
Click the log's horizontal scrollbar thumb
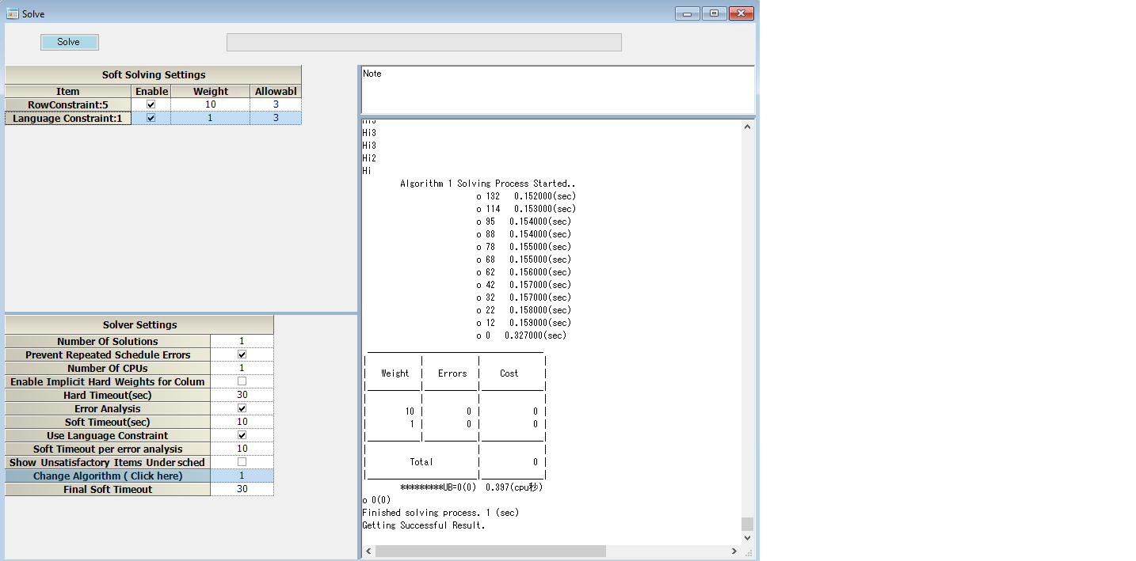point(490,551)
